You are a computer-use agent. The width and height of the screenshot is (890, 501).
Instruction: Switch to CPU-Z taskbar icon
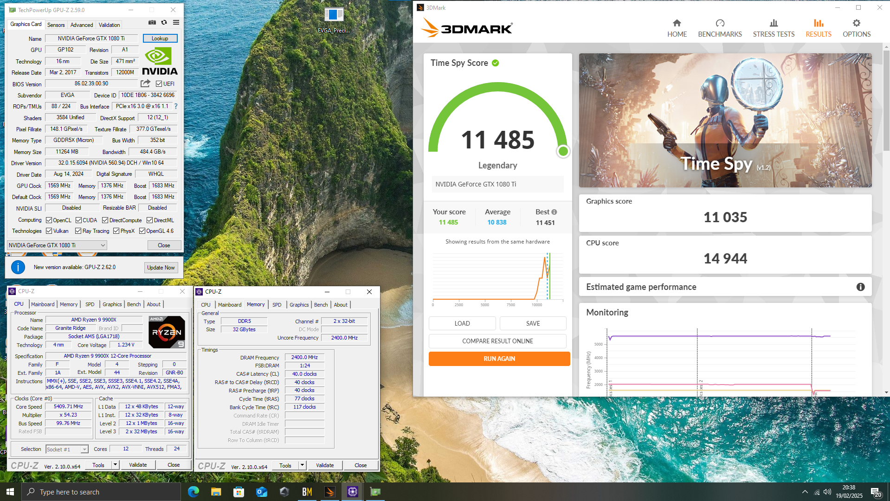click(x=353, y=492)
